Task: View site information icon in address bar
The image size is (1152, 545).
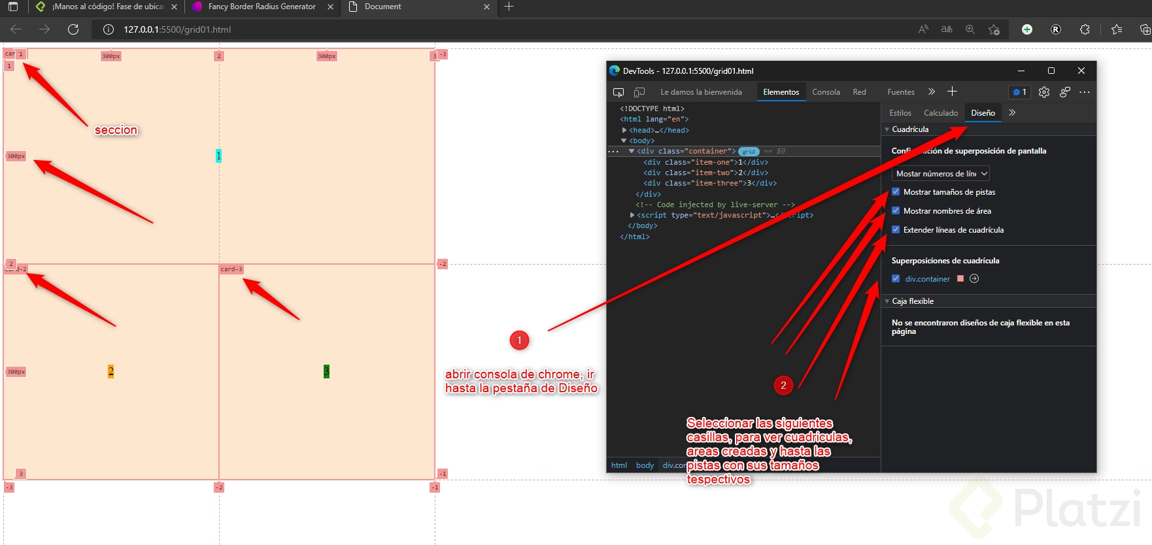Action: [109, 29]
